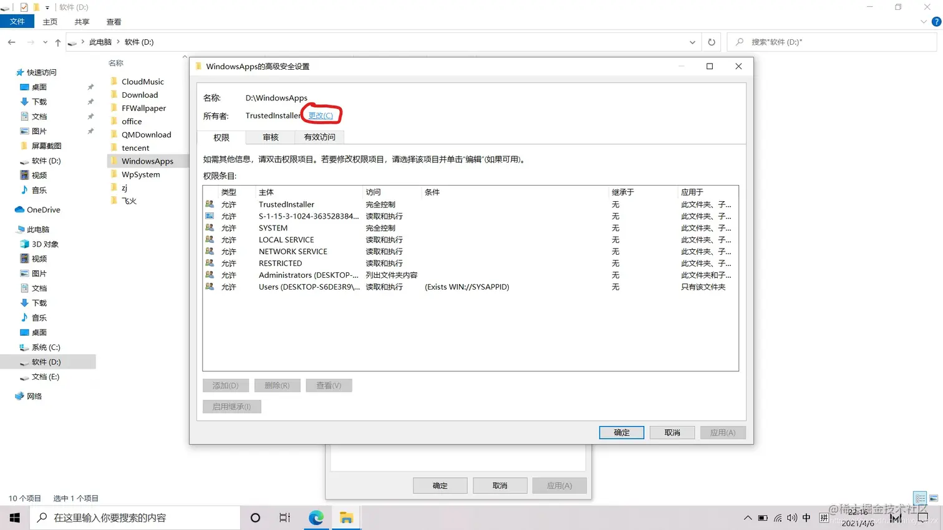Switch to the 有效访问 tab
The height and width of the screenshot is (530, 943).
click(x=319, y=137)
